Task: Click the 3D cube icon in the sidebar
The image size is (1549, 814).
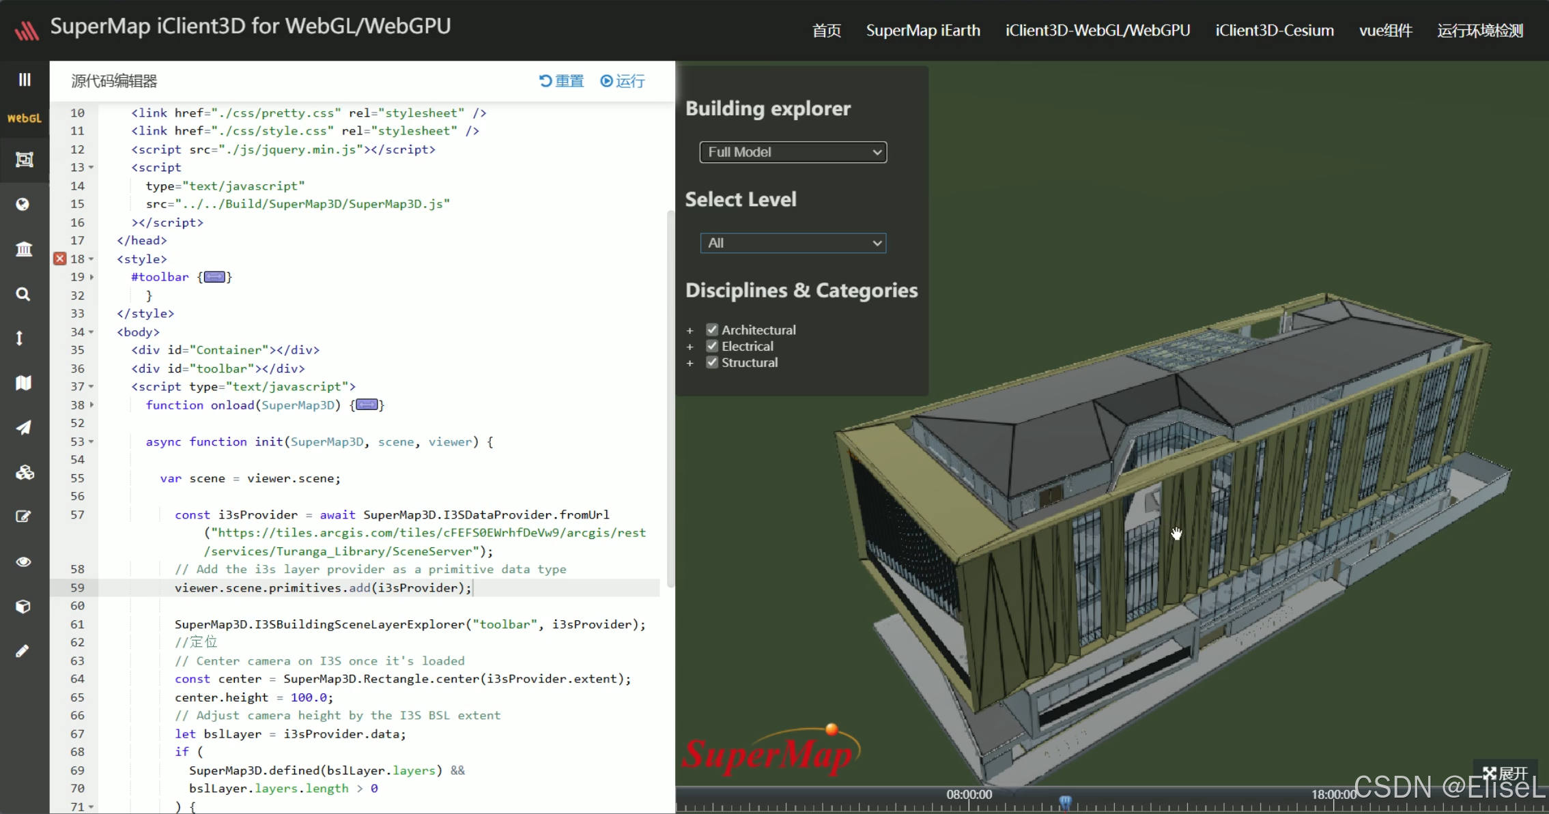Action: tap(24, 606)
